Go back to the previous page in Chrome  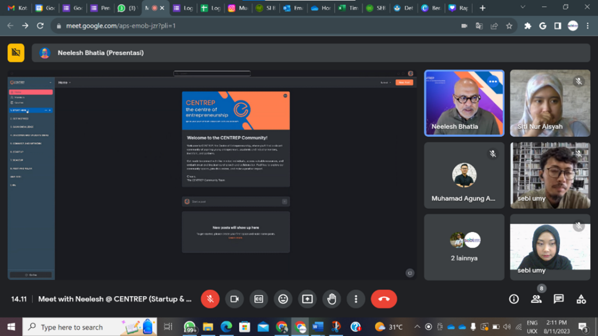pos(11,26)
